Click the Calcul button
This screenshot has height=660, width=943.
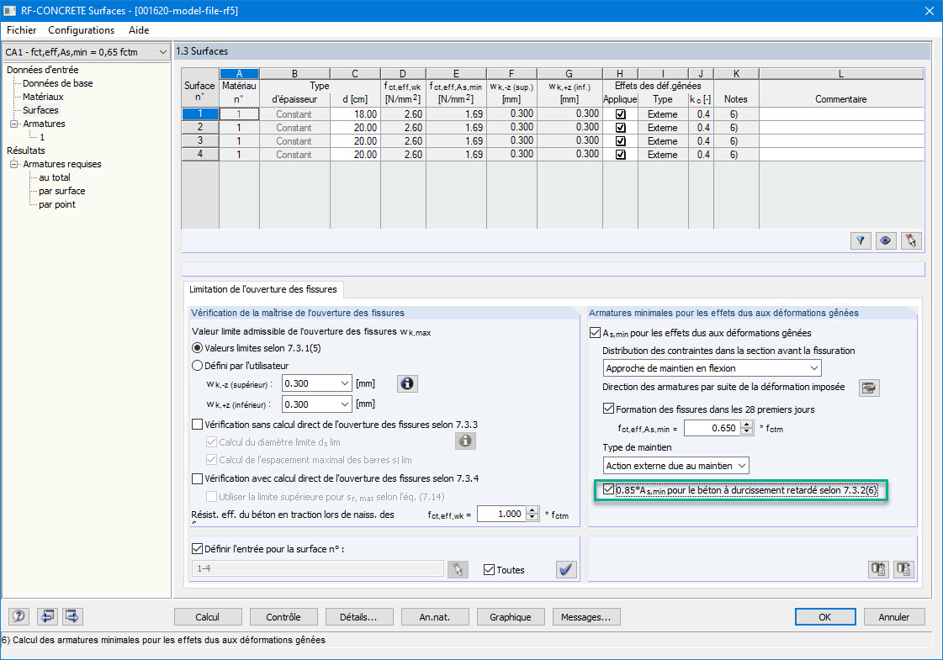[208, 617]
